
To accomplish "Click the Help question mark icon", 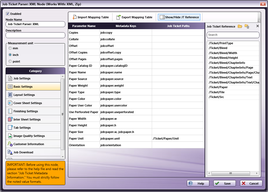I will pos(191,183).
